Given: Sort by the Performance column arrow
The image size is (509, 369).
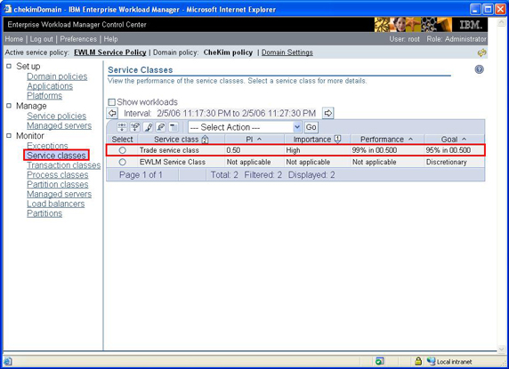Looking at the screenshot, I should click(410, 139).
